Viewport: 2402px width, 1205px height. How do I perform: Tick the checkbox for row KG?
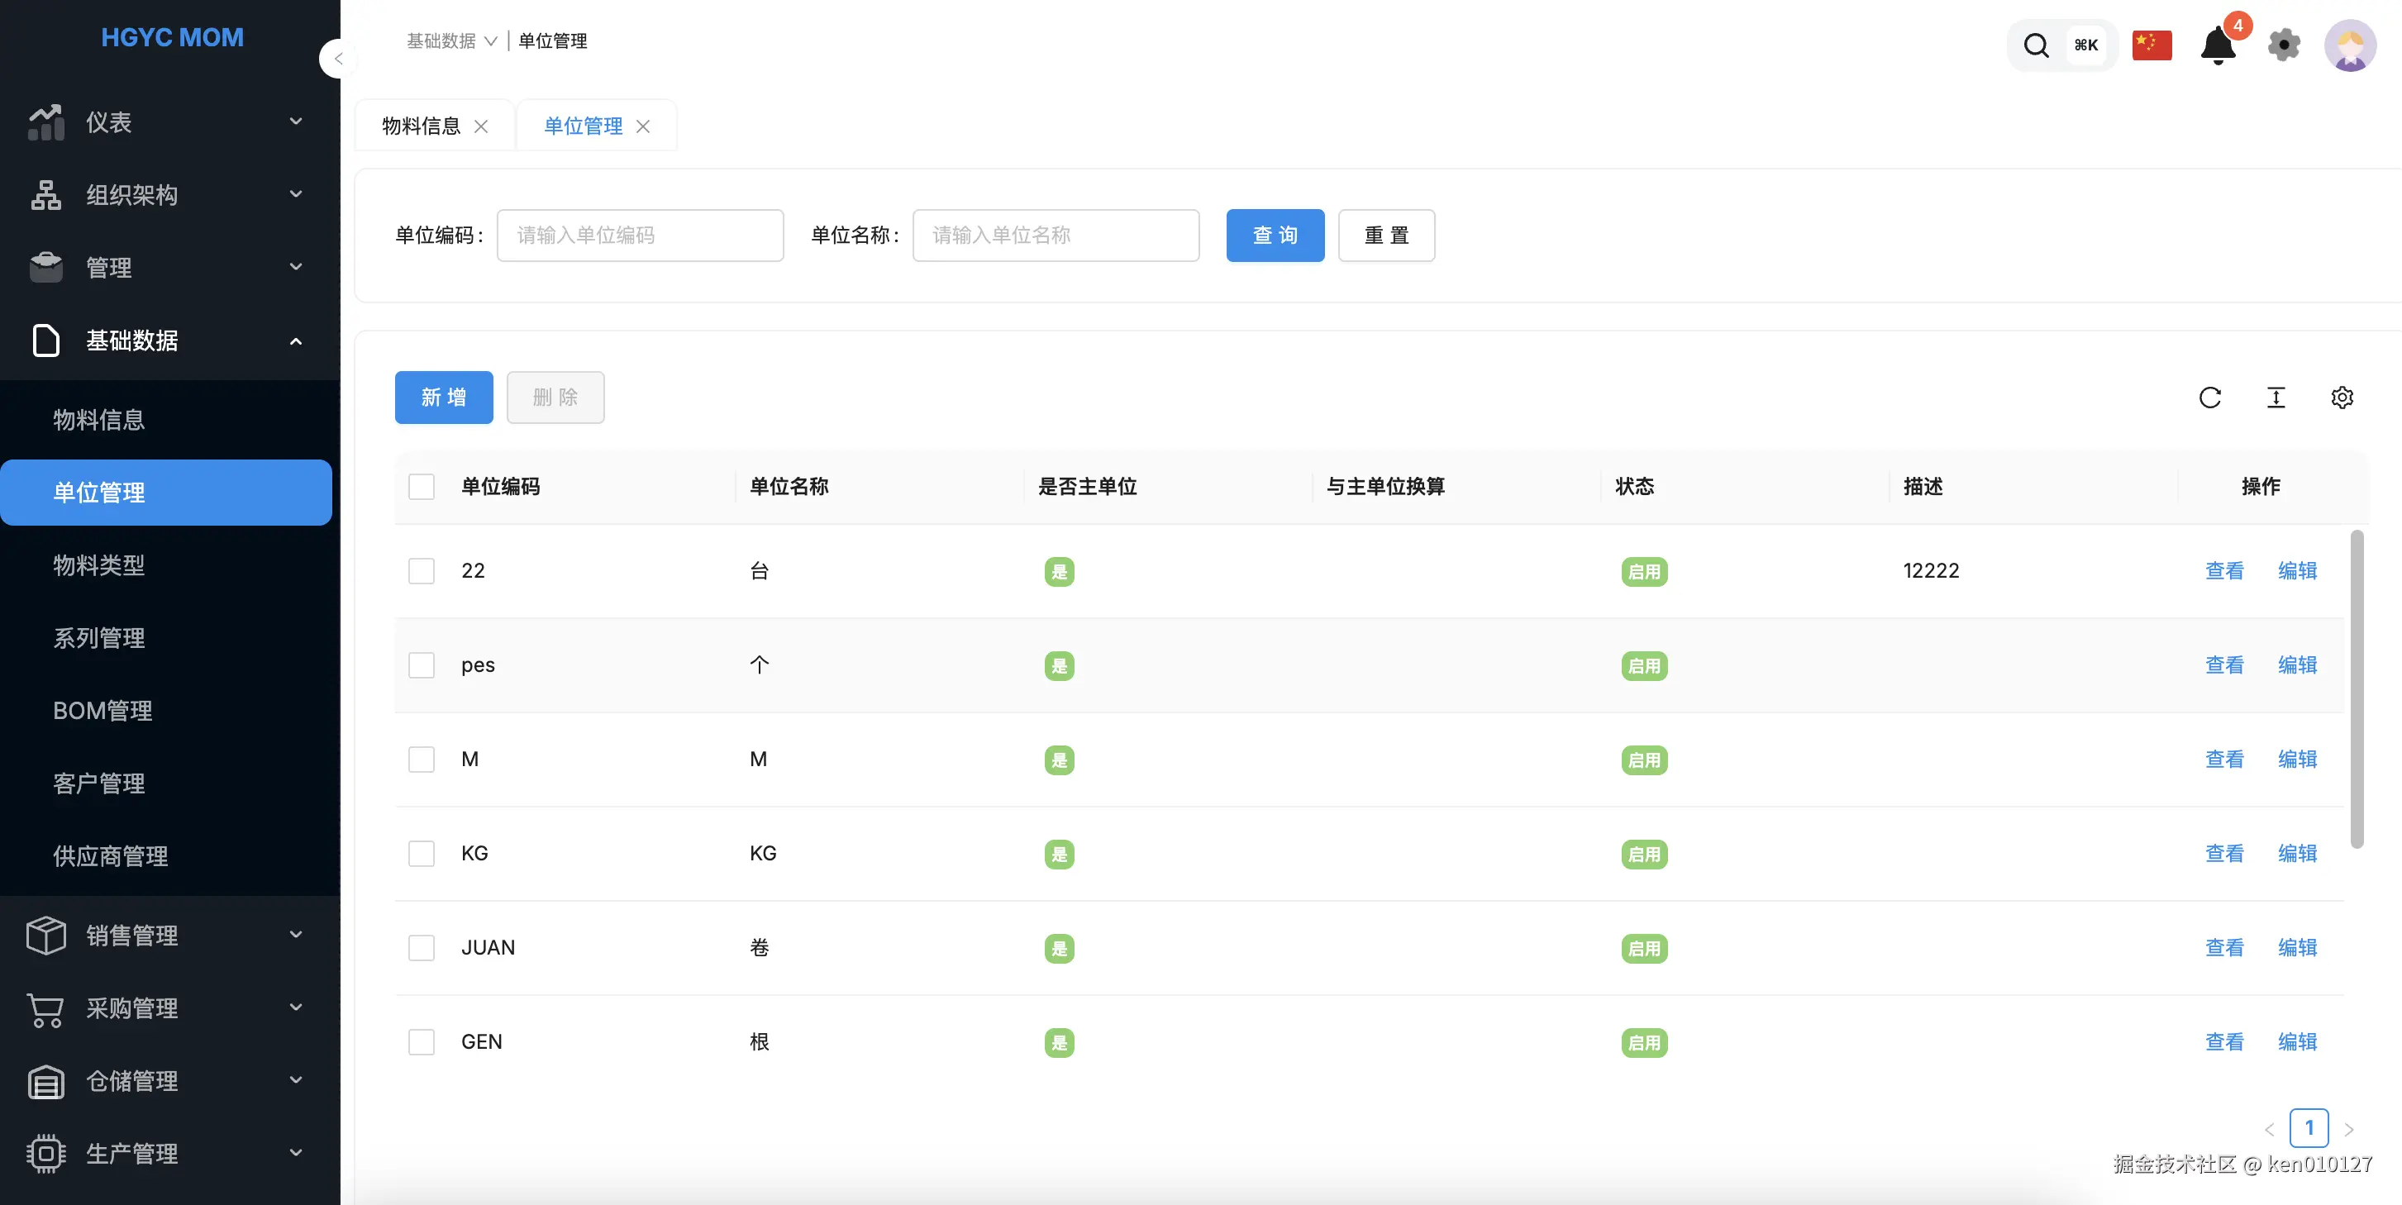point(422,854)
